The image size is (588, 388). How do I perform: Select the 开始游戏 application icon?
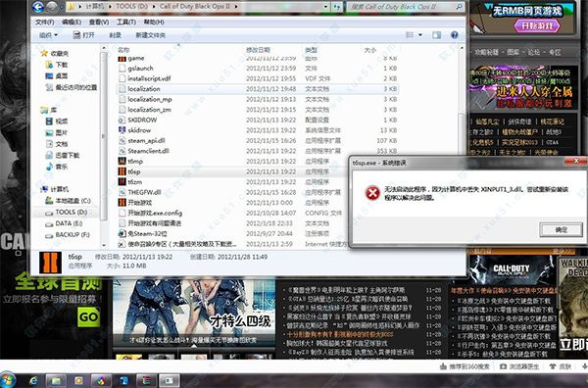click(122, 203)
